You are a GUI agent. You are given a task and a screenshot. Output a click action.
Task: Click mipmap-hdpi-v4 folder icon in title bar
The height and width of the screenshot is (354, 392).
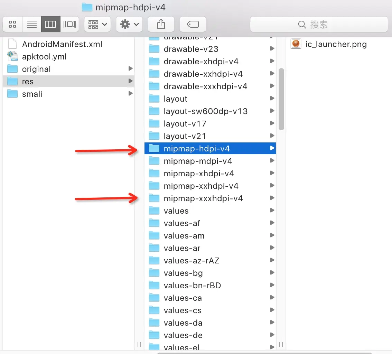[x=87, y=7]
